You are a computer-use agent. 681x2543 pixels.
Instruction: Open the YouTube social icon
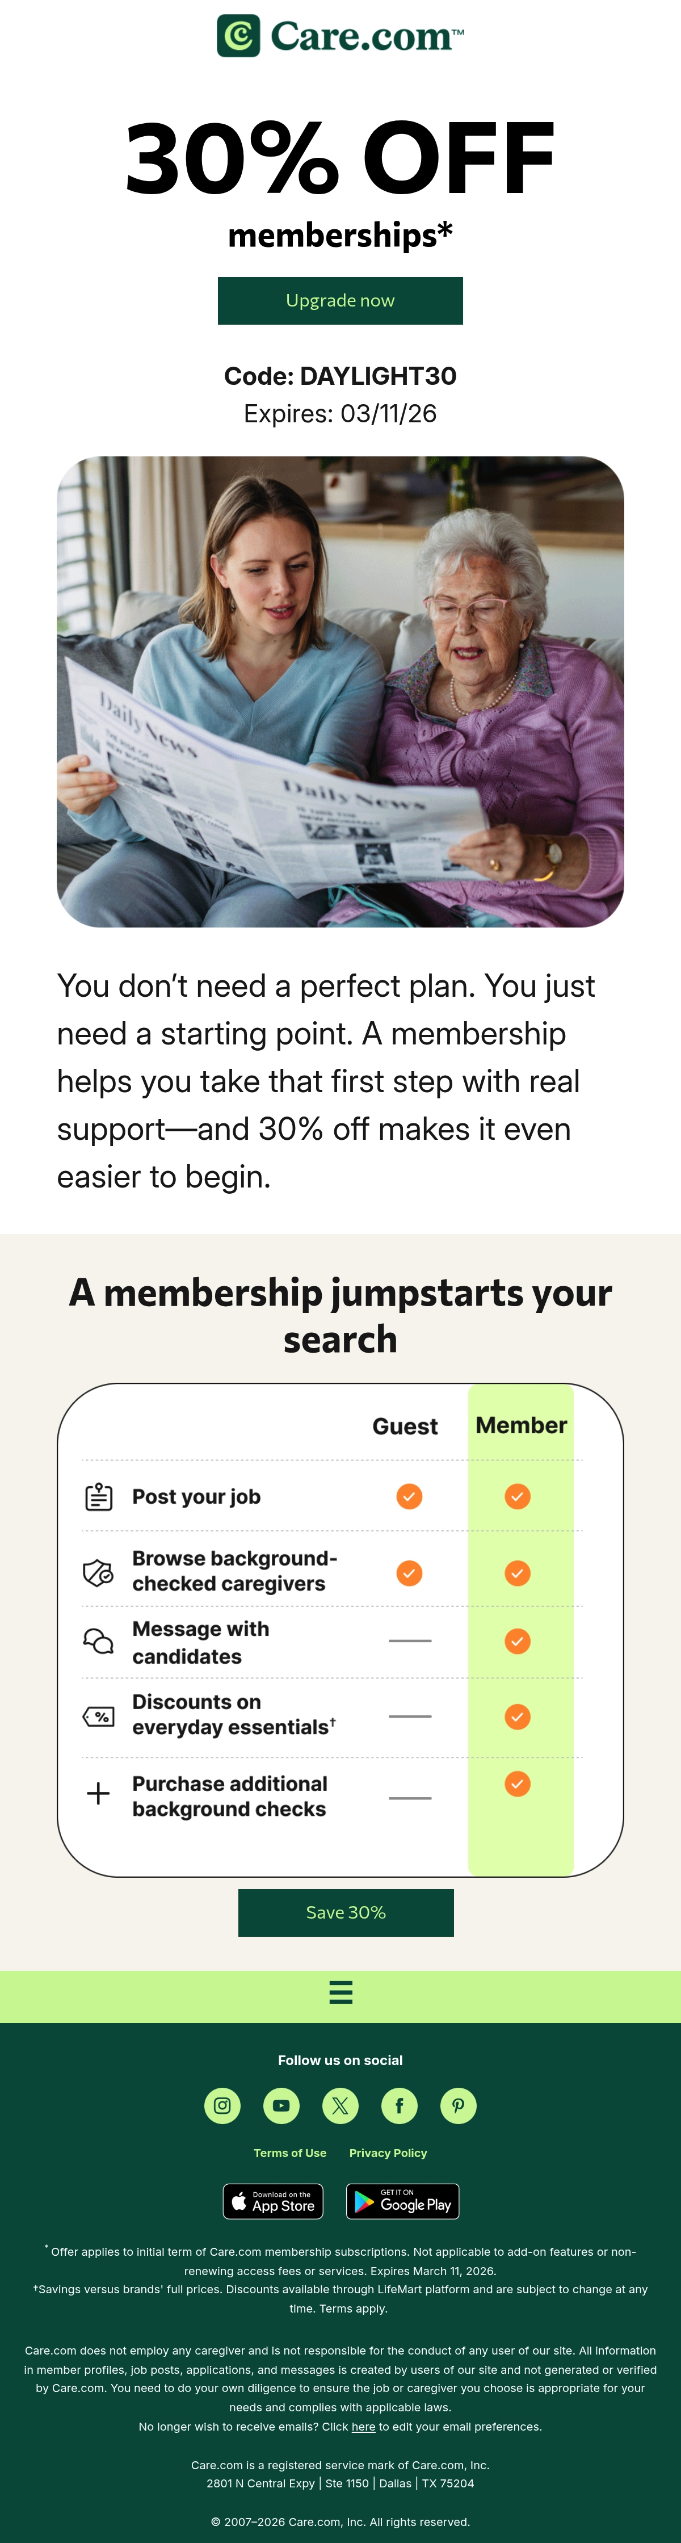281,2106
